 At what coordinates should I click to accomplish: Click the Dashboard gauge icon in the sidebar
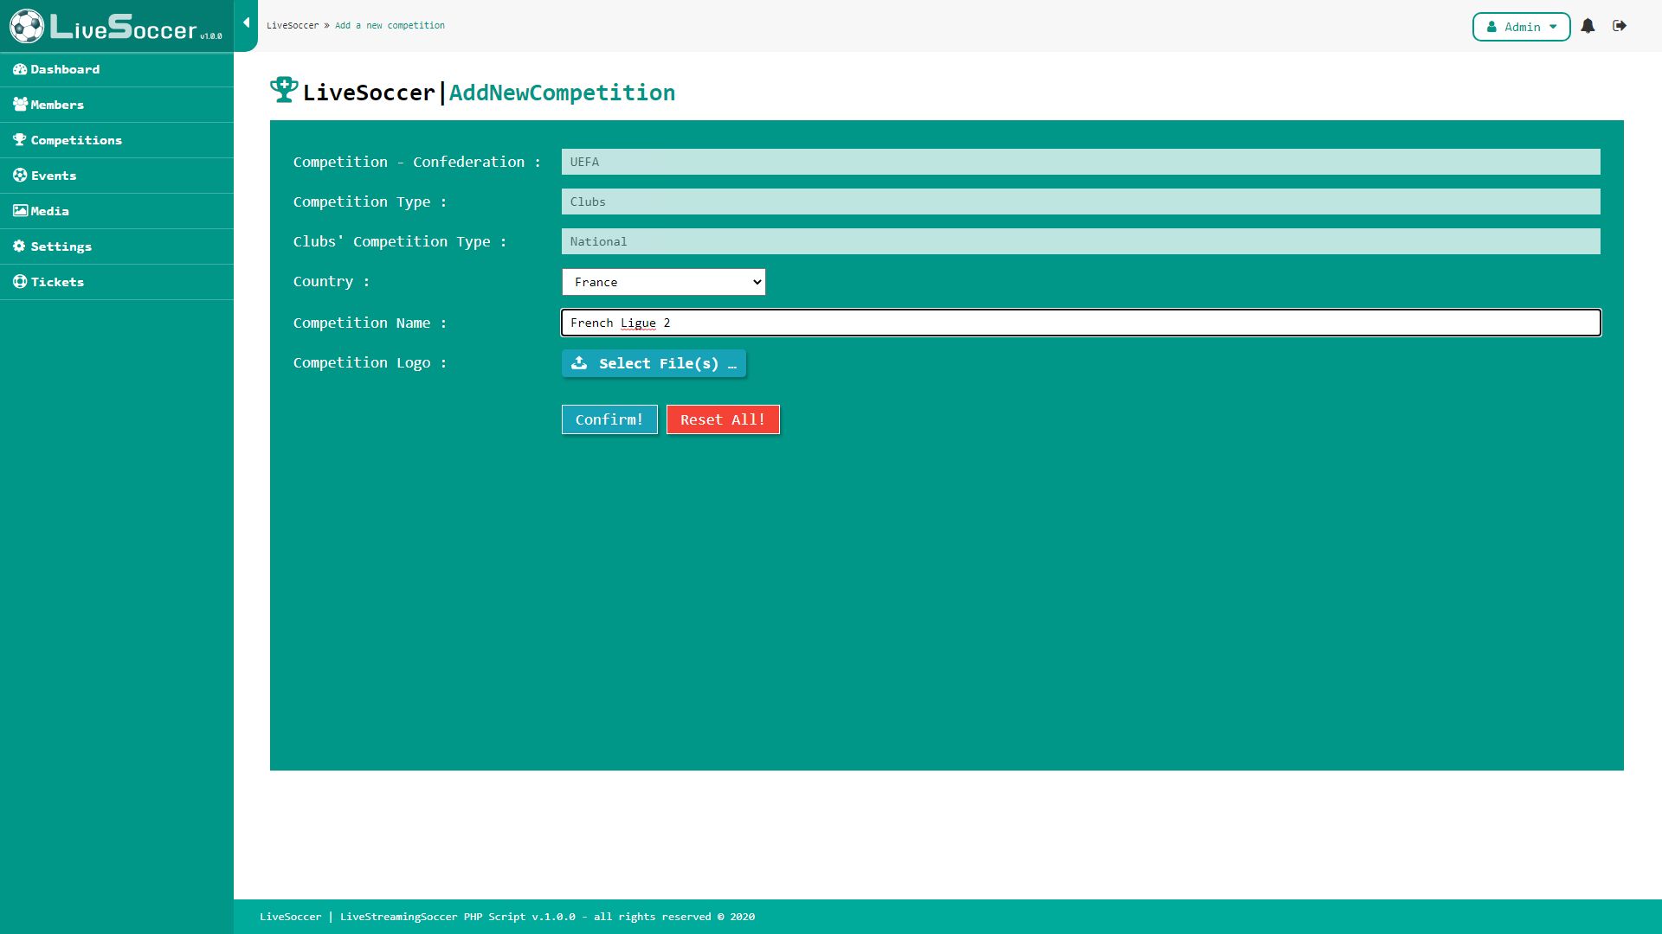pos(20,69)
